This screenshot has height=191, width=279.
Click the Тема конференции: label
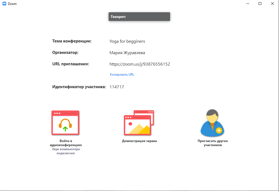[72, 41]
